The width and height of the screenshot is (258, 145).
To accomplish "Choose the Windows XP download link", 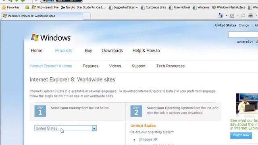I will 148,139.
